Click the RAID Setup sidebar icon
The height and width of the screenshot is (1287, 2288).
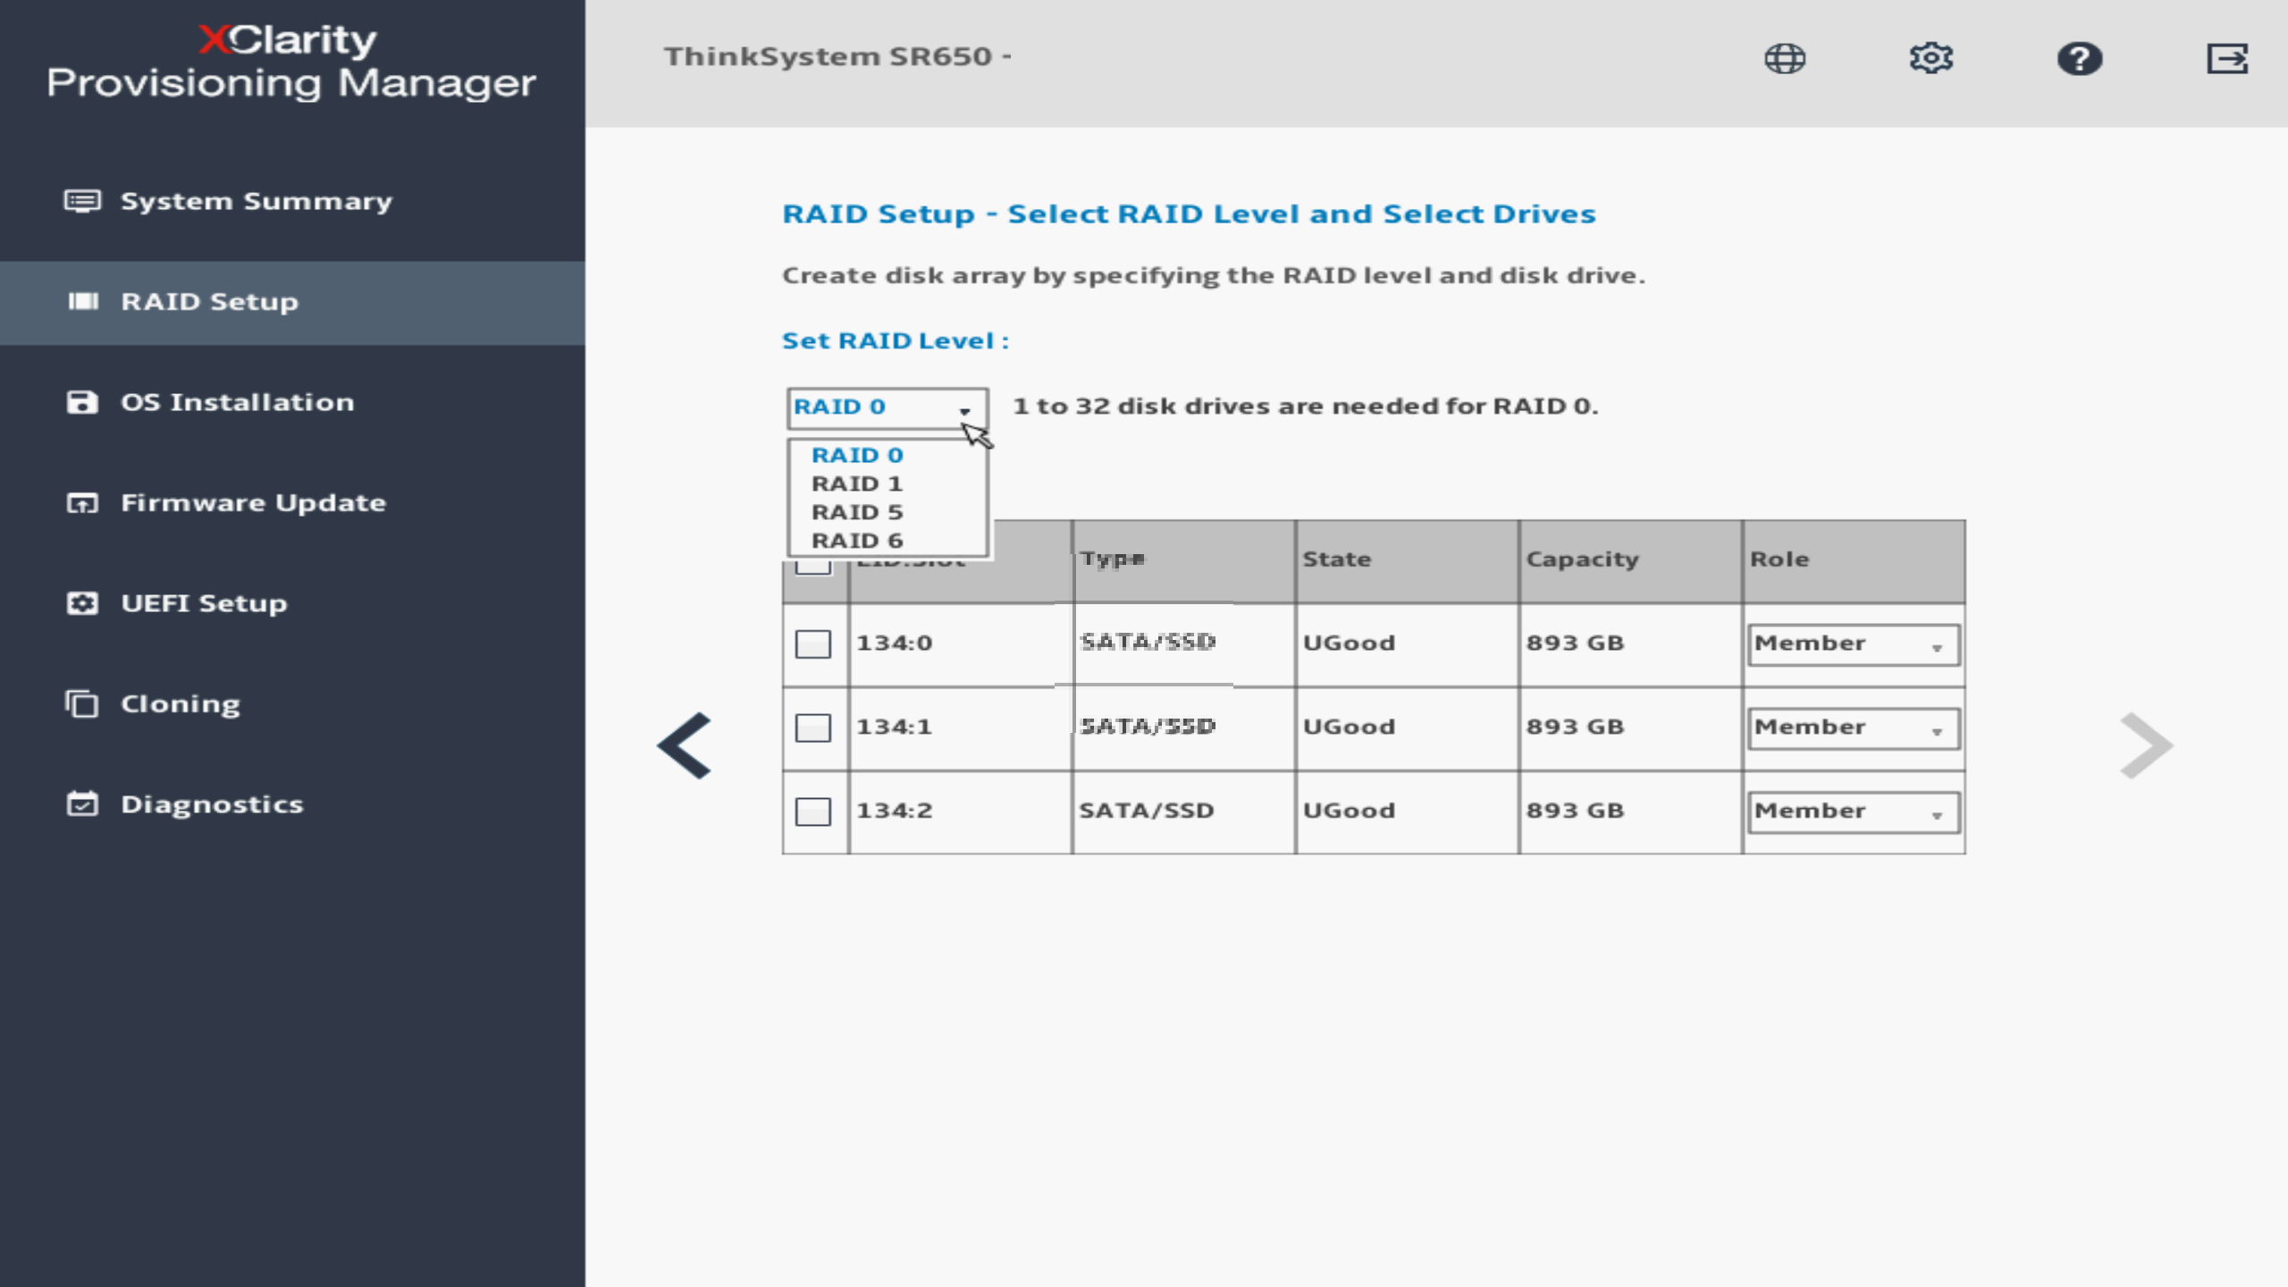point(83,301)
